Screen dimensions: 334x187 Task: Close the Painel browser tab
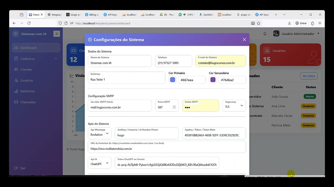[42, 15]
